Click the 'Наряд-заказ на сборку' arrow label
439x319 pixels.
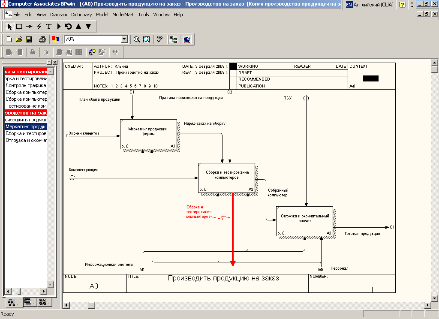pyautogui.click(x=204, y=123)
